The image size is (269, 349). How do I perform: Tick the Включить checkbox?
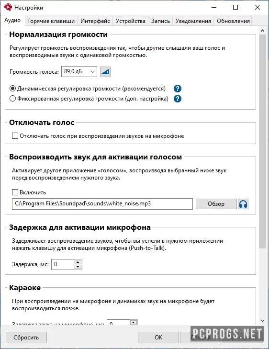[x=15, y=192]
